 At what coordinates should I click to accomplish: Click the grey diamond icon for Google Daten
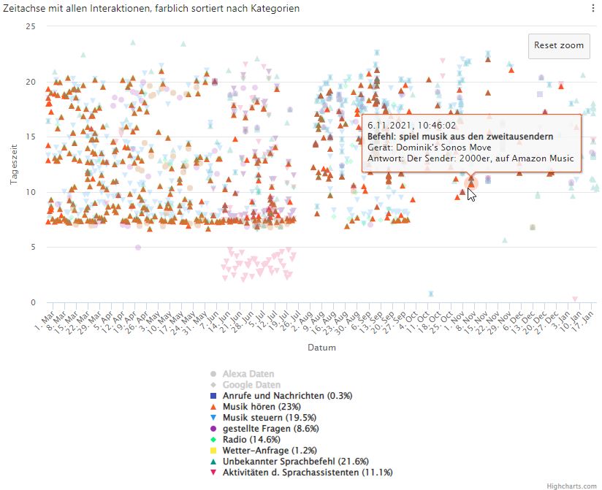pyautogui.click(x=213, y=385)
